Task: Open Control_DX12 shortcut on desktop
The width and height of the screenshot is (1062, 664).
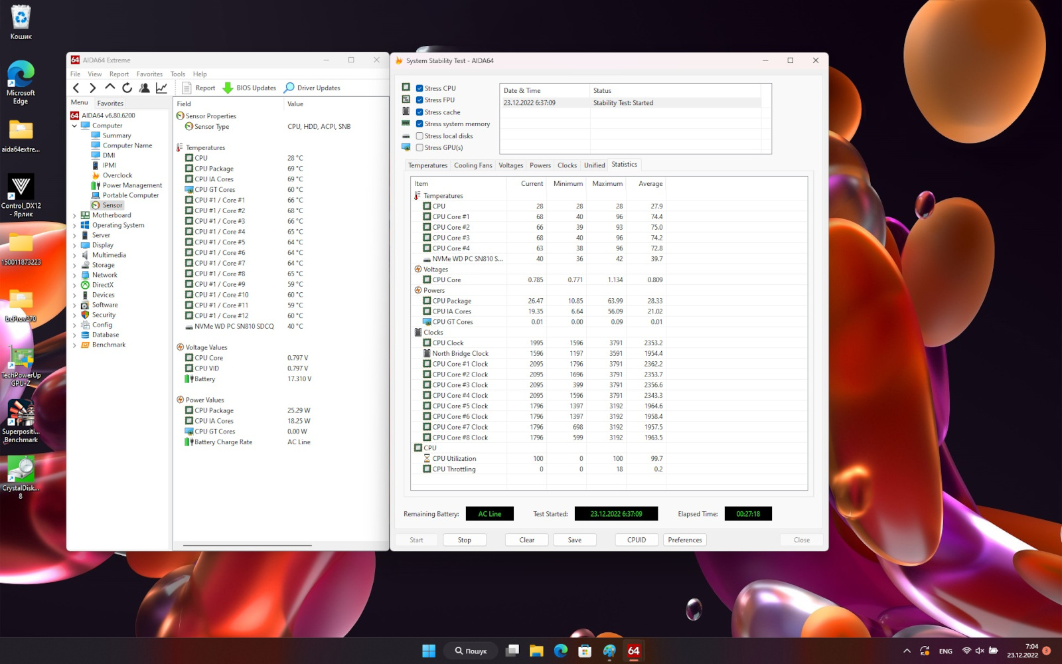Action: pos(21,196)
